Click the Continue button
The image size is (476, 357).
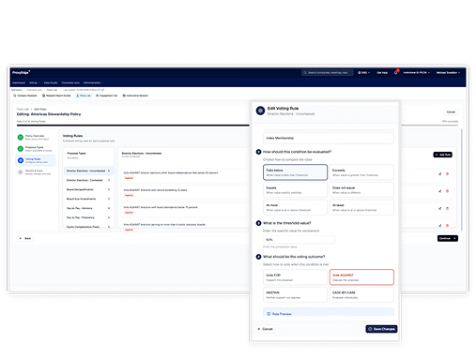point(448,238)
